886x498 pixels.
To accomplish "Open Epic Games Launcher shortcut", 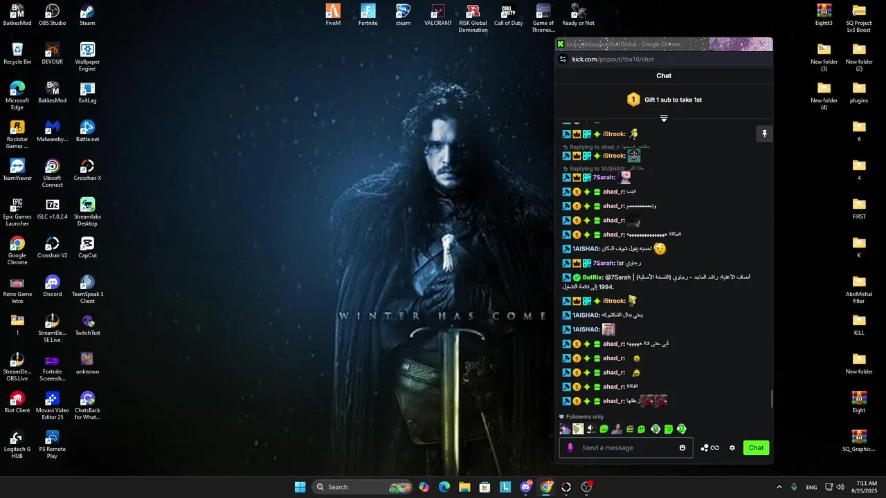I will [x=17, y=212].
